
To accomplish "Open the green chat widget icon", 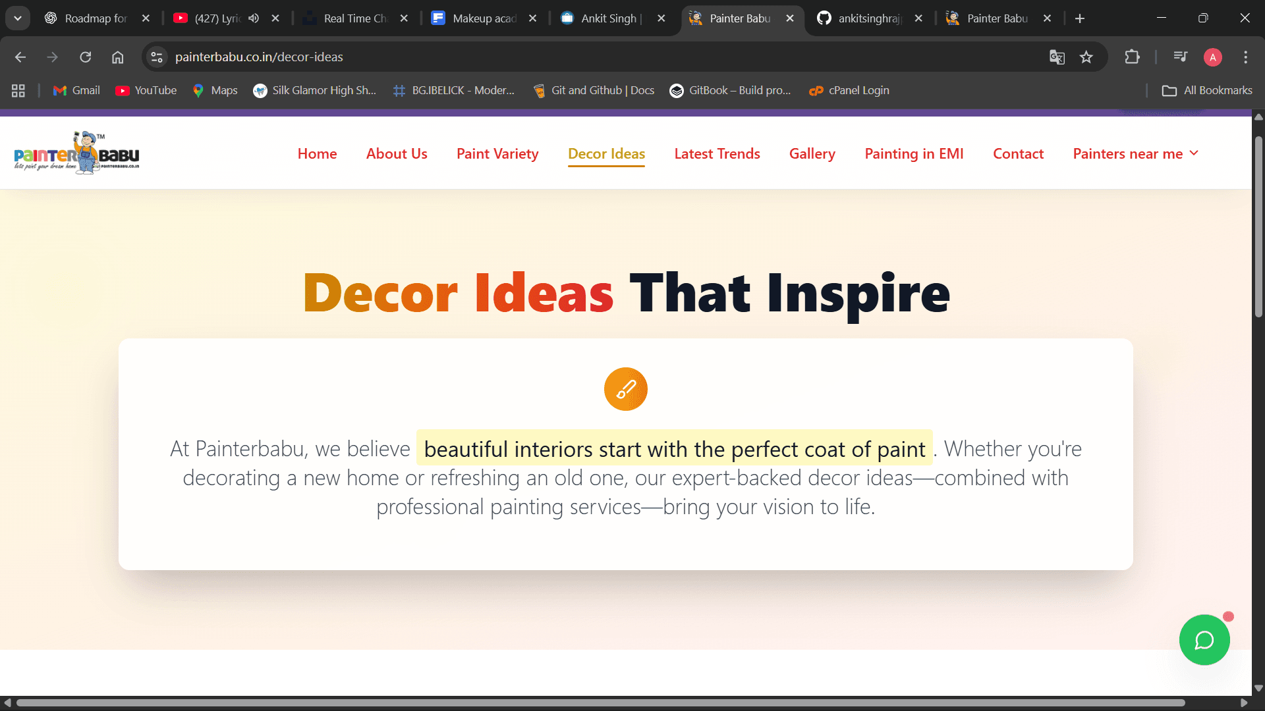I will pos(1204,640).
